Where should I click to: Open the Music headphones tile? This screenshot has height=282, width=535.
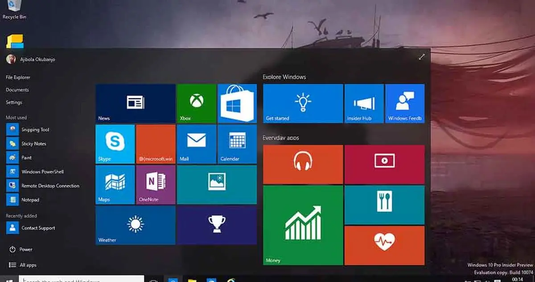[x=303, y=164]
